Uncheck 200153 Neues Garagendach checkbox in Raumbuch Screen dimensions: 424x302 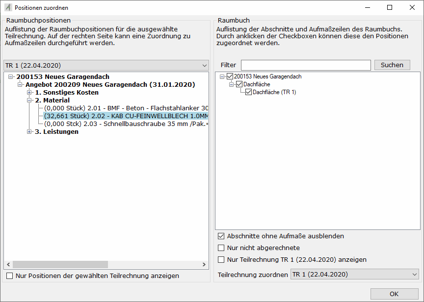(230, 76)
